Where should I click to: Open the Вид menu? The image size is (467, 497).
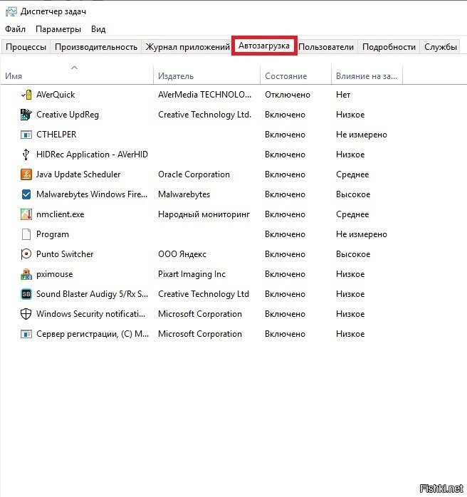point(98,29)
